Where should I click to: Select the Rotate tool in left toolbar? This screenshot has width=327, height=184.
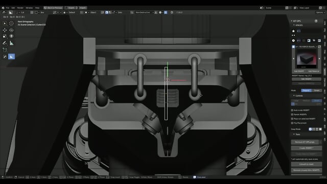[x=11, y=30]
